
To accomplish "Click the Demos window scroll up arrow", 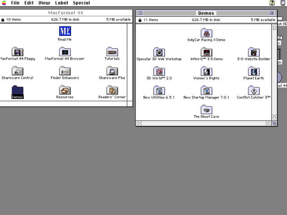I will point(274,27).
